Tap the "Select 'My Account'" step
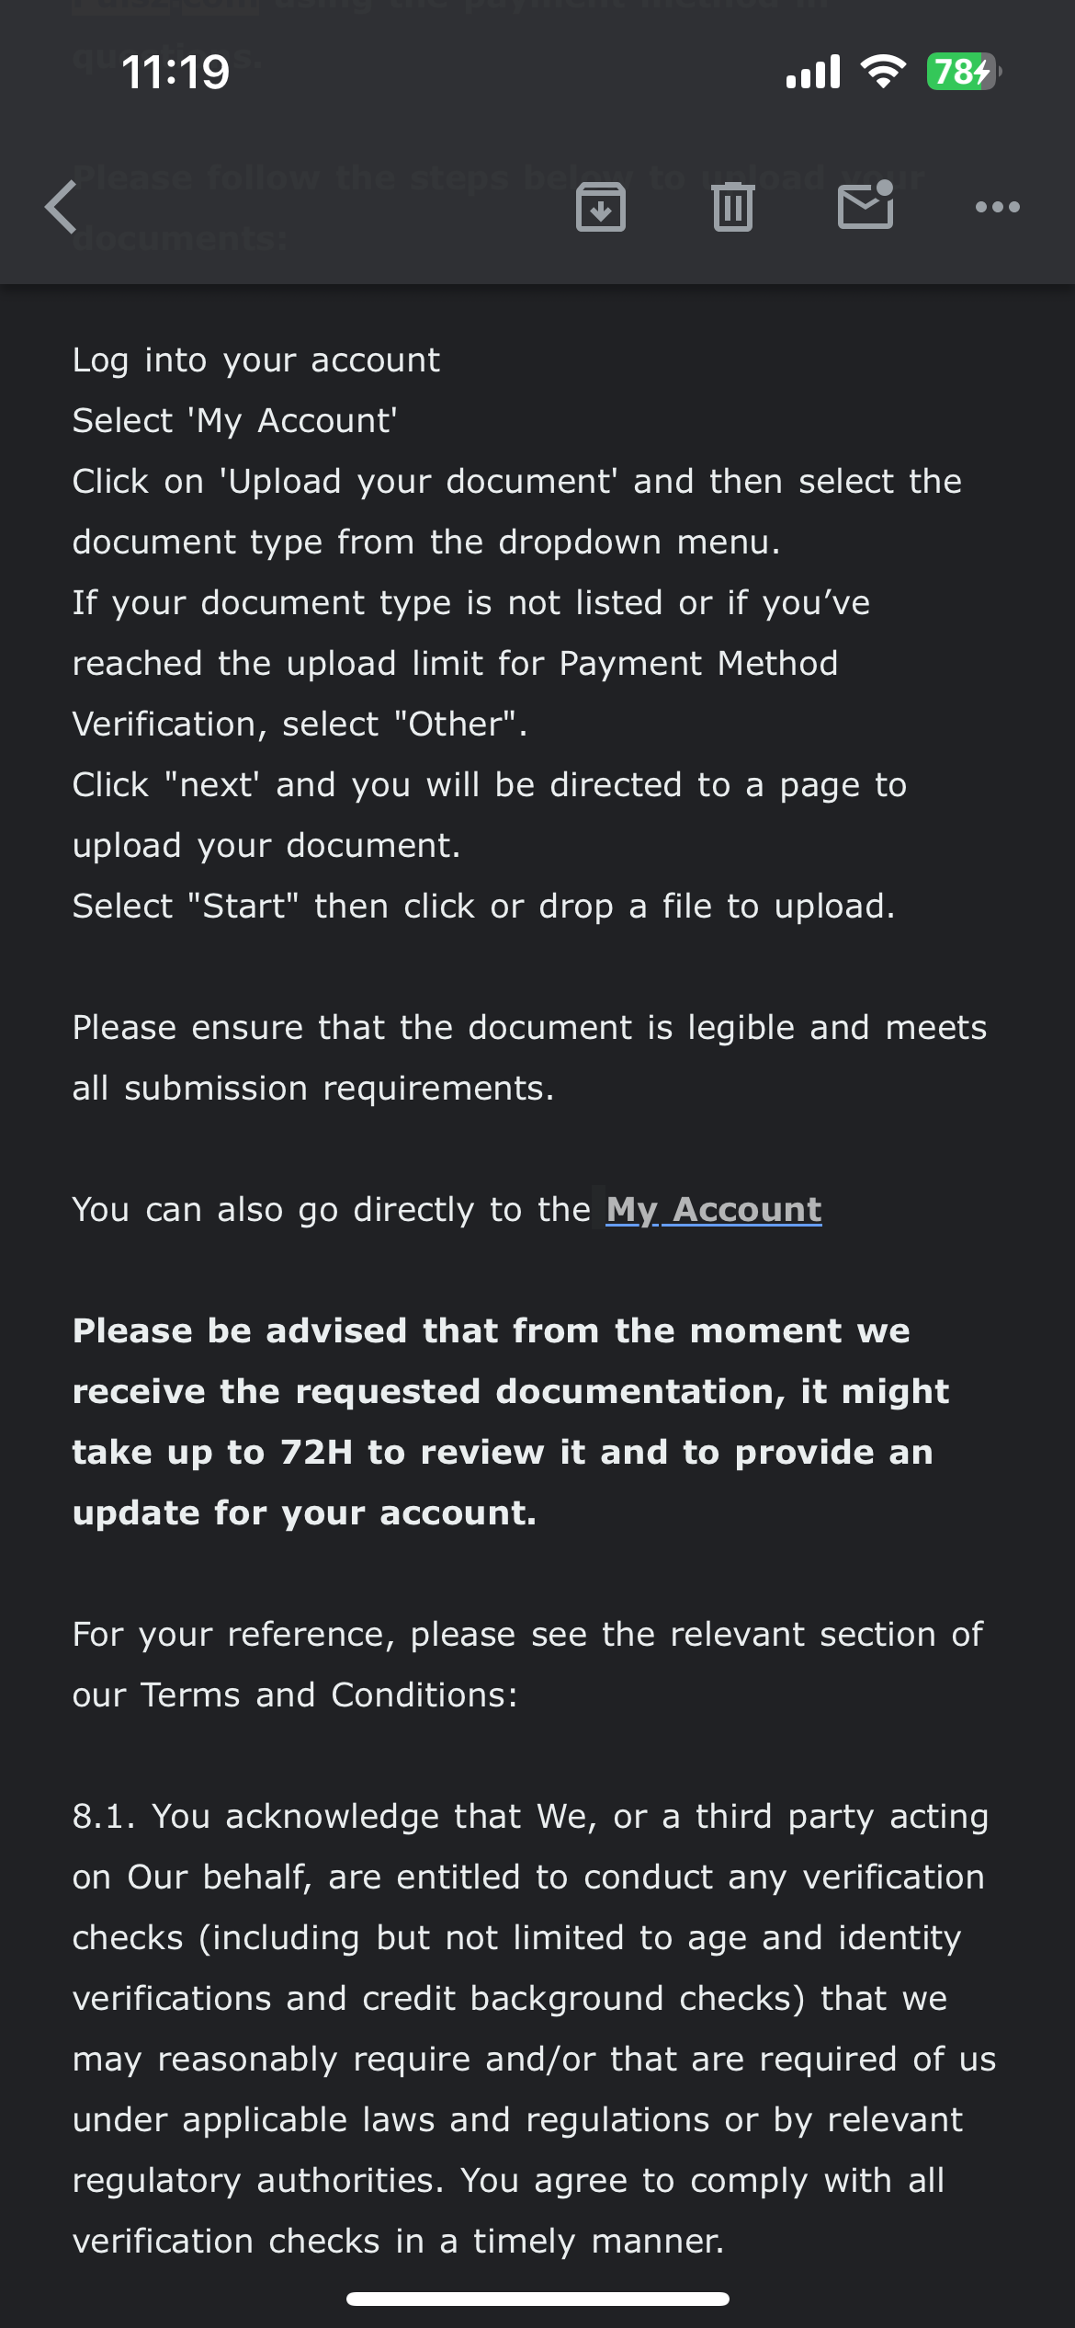 (235, 421)
